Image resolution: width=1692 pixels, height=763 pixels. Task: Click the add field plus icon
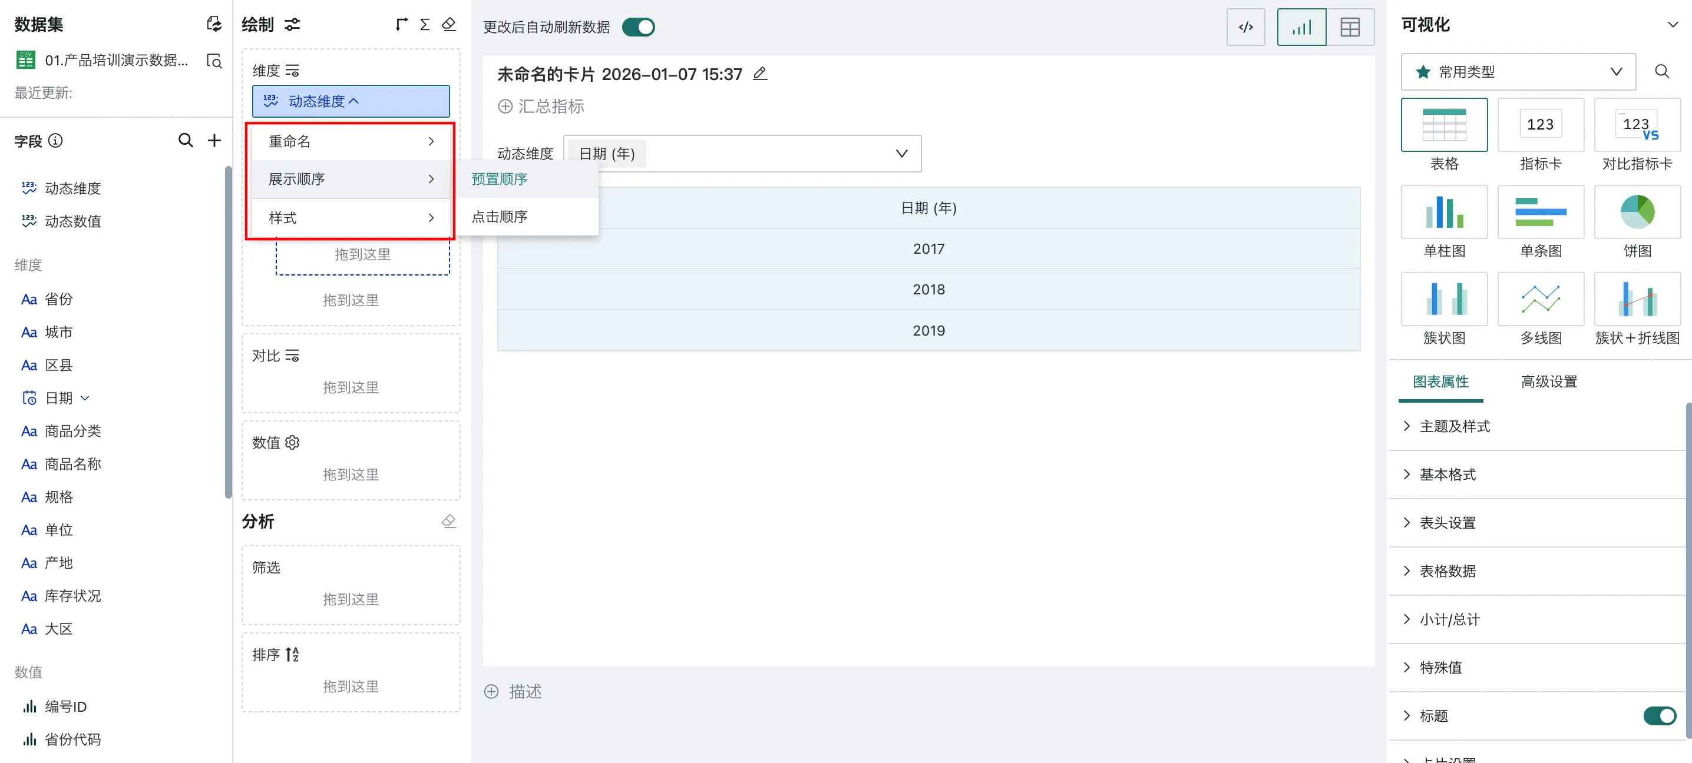tap(214, 140)
